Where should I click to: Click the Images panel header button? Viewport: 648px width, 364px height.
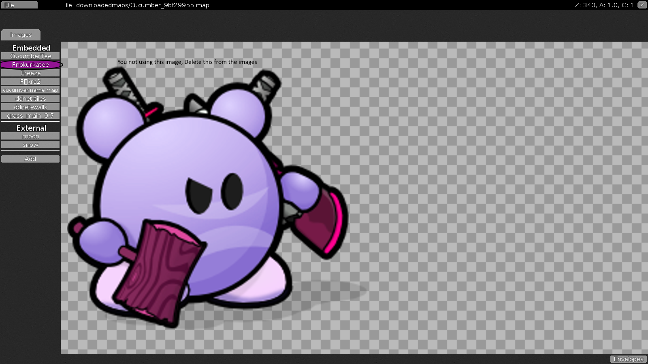[x=20, y=35]
